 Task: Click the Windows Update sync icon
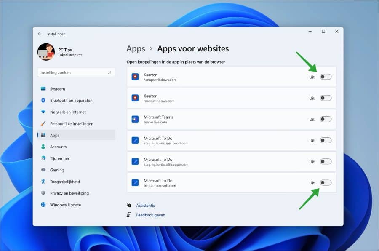tap(43, 205)
